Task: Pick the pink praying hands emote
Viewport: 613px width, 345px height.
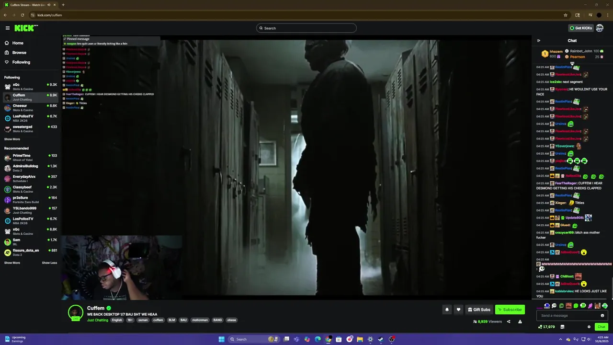Action: point(590,306)
